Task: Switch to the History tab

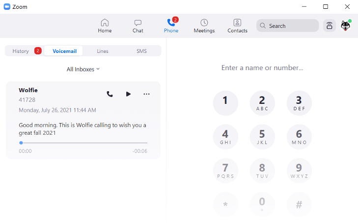Action: click(x=21, y=51)
